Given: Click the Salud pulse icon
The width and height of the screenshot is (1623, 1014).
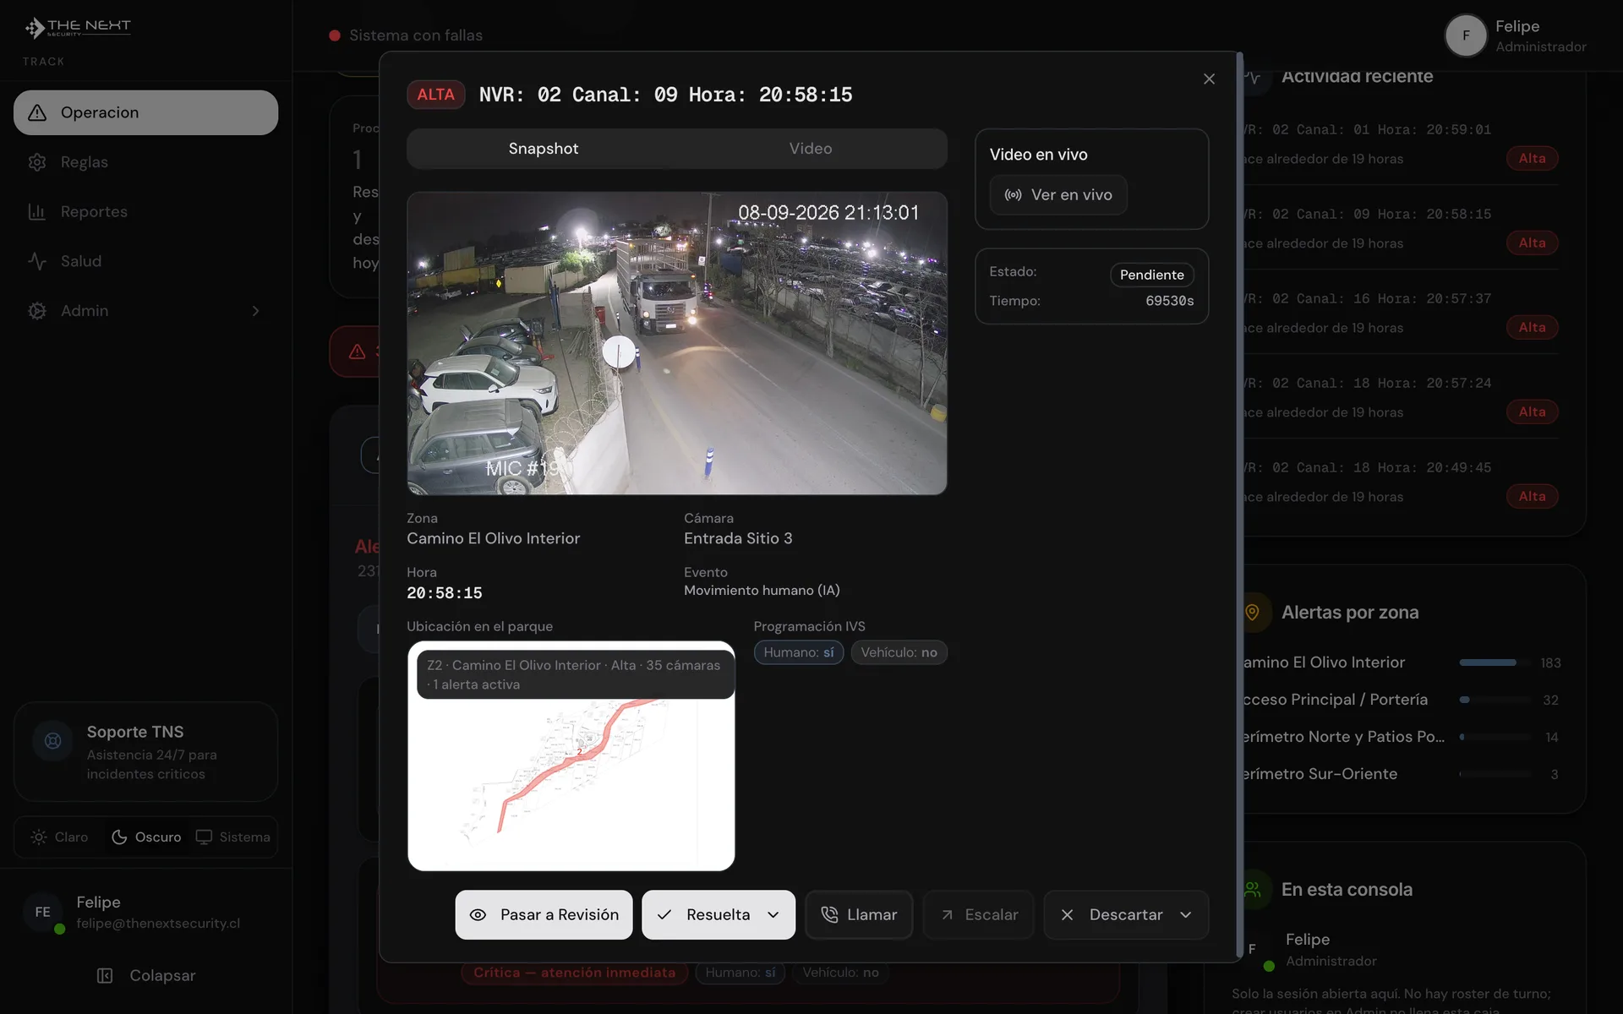Looking at the screenshot, I should [37, 261].
